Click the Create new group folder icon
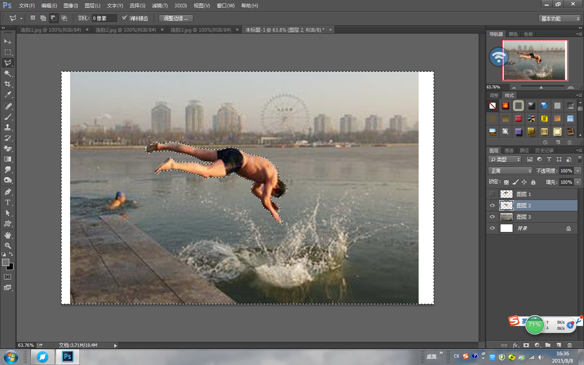This screenshot has height=365, width=584. [548, 345]
